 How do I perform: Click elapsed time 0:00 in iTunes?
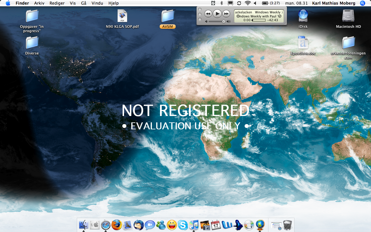pyautogui.click(x=247, y=20)
